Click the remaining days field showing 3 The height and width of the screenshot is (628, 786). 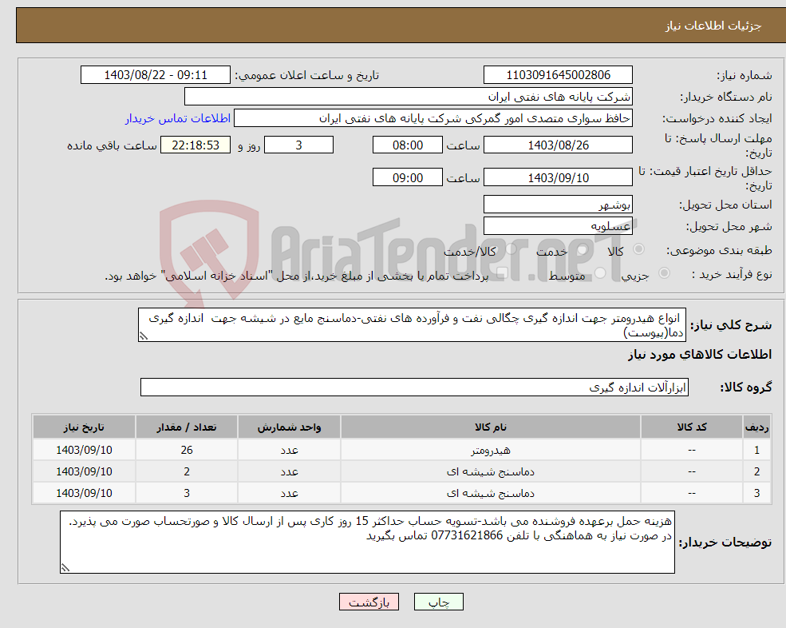pyautogui.click(x=298, y=145)
